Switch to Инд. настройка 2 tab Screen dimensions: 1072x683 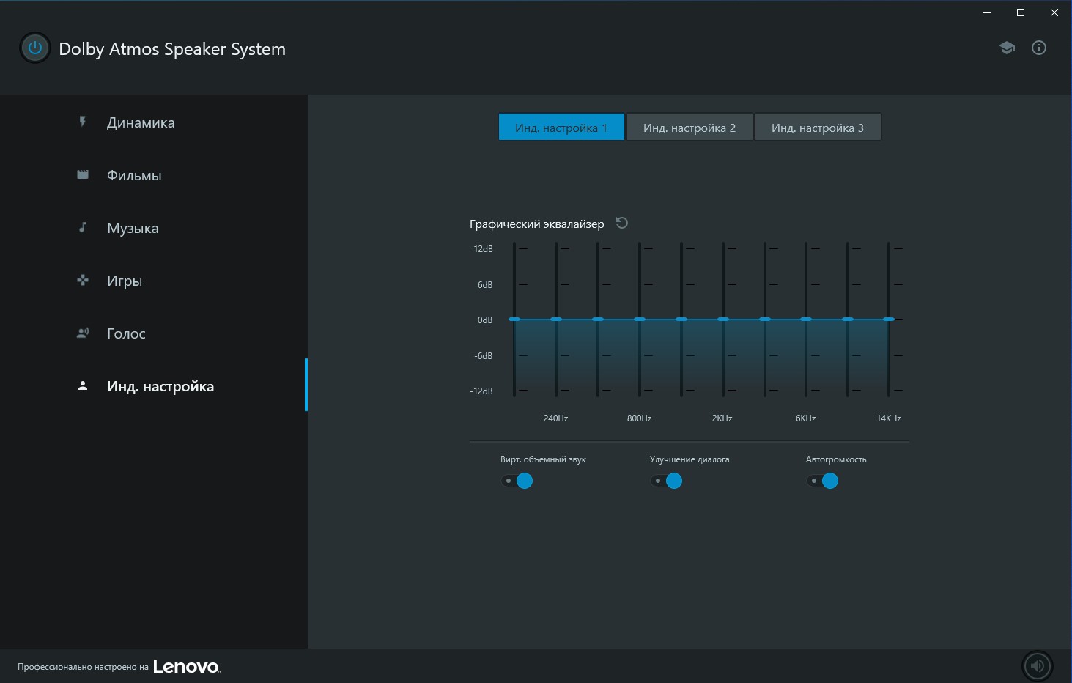(689, 128)
